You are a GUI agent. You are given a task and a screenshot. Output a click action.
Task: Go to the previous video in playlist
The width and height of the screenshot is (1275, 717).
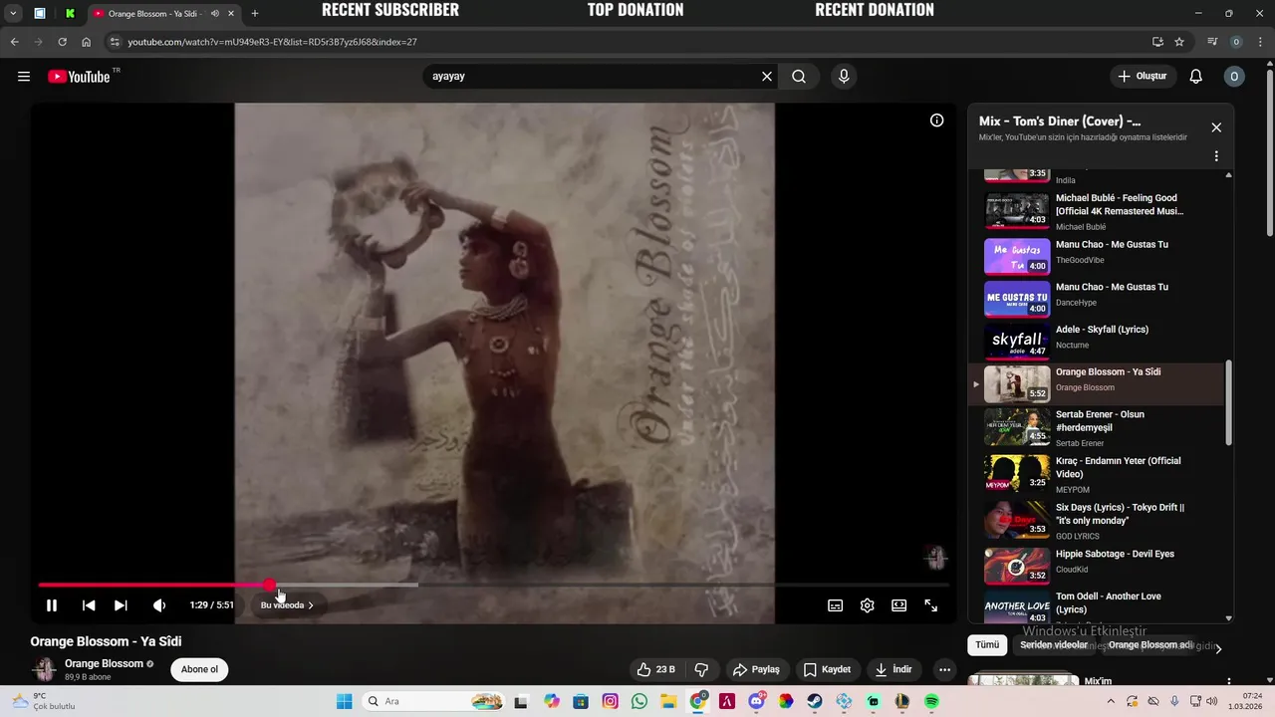(x=89, y=605)
